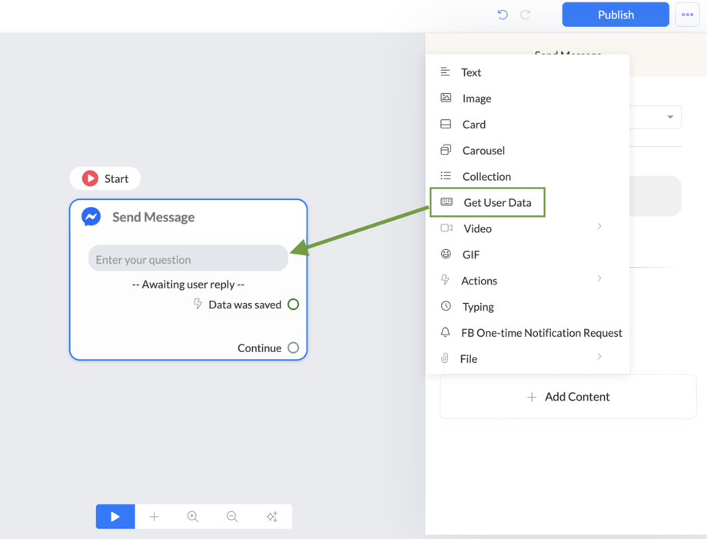Click the Video camera icon
The width and height of the screenshot is (707, 539).
click(x=446, y=228)
